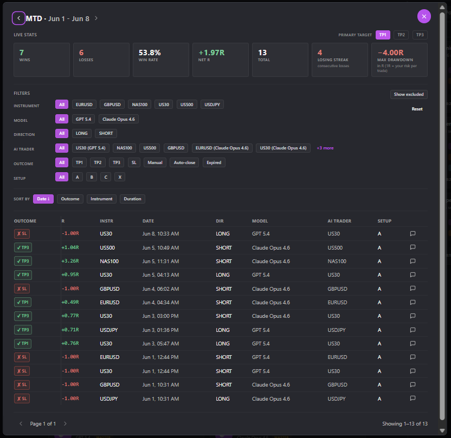Open comment for Jun 4 04:34 AM EURUSD trade
Viewport: 451px width, 438px height.
tap(413, 302)
